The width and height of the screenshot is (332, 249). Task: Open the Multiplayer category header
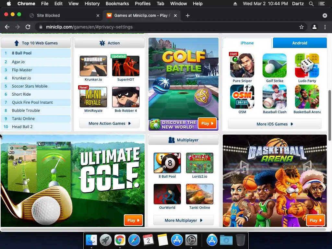[x=184, y=140]
